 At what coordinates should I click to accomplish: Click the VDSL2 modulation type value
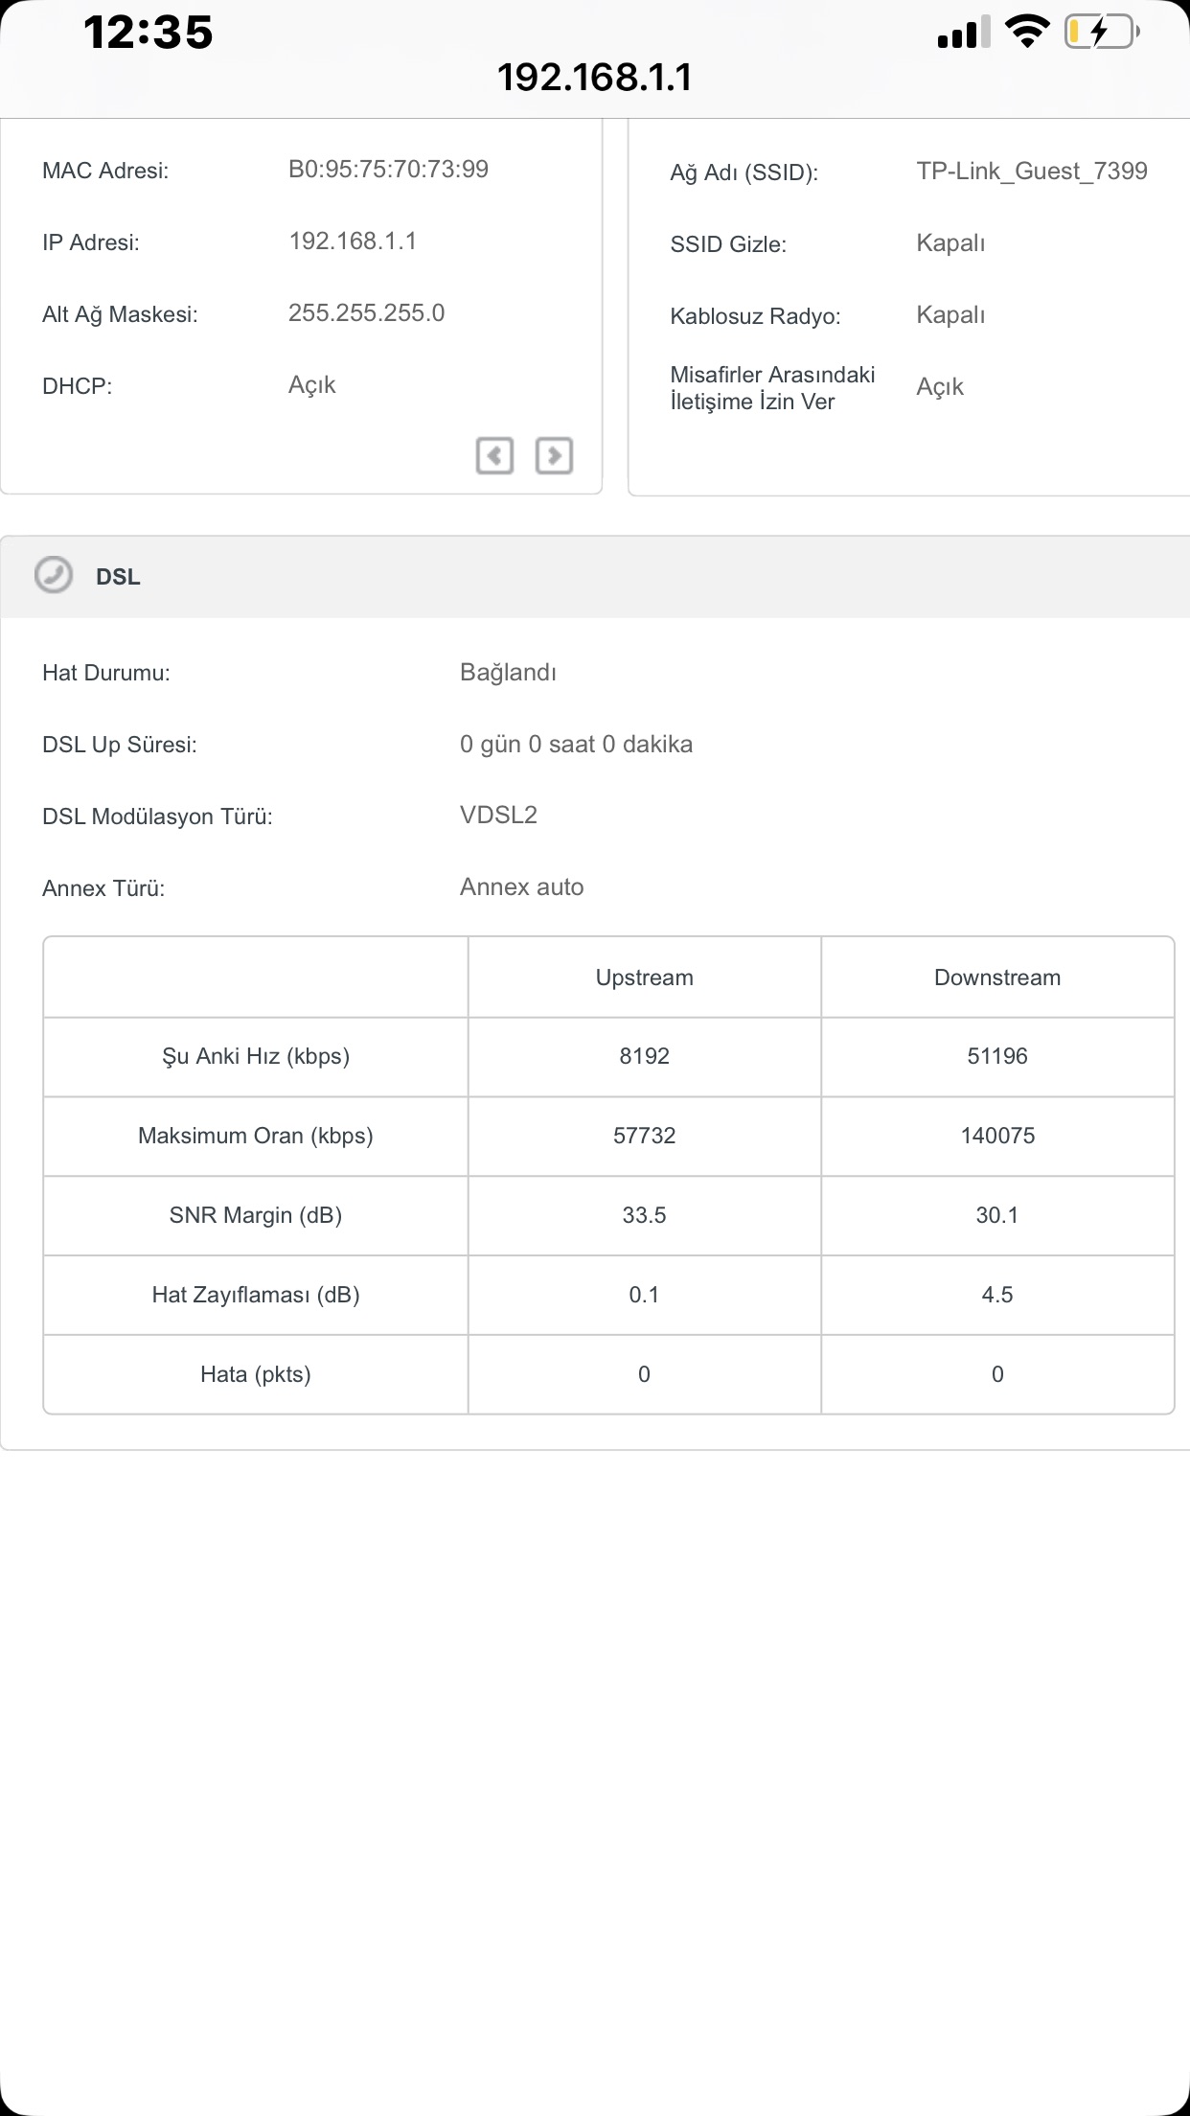tap(498, 816)
